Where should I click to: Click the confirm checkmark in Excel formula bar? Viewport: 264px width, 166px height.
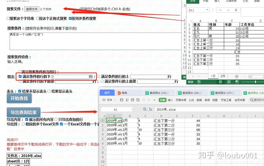click(x=228, y=10)
